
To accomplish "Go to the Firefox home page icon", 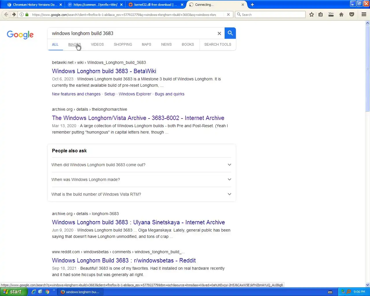I will click(x=341, y=14).
